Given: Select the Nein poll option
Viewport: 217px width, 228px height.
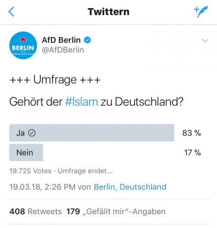Looking at the screenshot, I should (26, 152).
